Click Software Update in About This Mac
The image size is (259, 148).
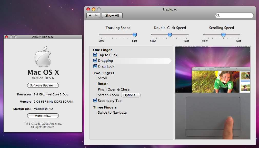43,85
